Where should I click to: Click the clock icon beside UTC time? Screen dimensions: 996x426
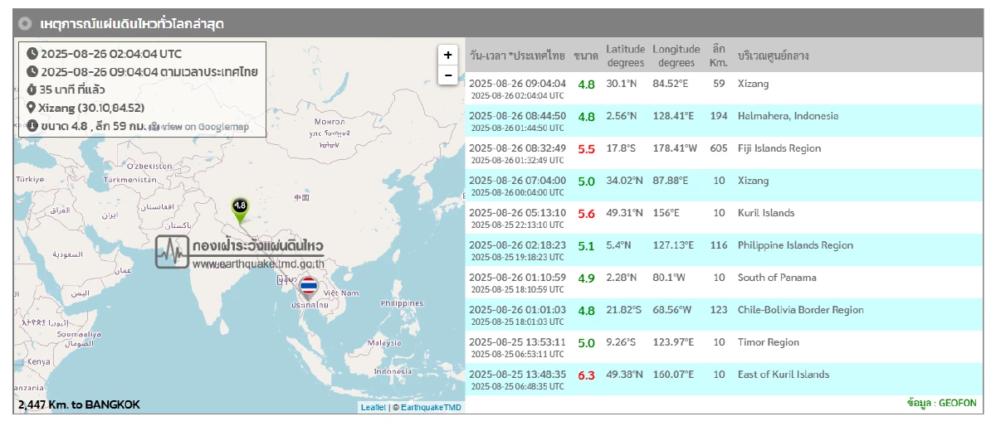32,54
